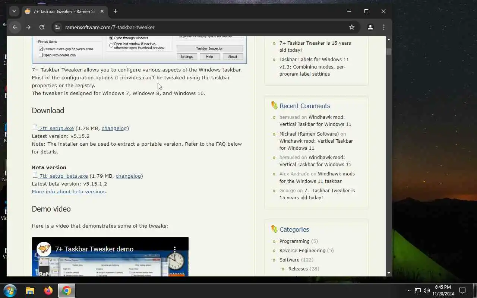Open the notifications action center icon
Image resolution: width=477 pixels, height=298 pixels.
[x=462, y=291]
